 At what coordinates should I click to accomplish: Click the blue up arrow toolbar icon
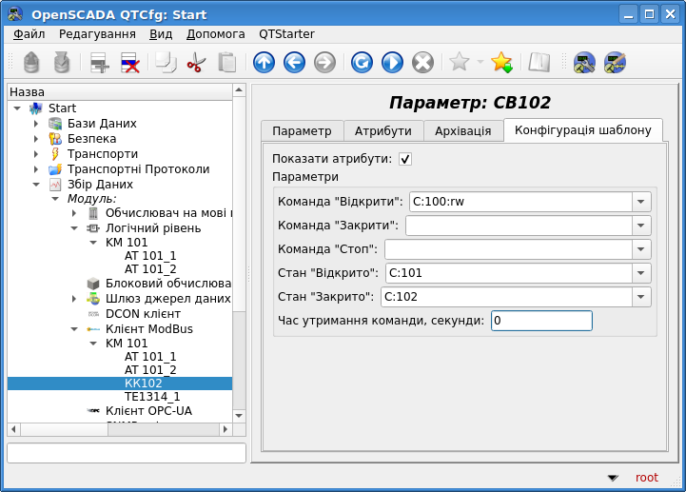coord(264,63)
